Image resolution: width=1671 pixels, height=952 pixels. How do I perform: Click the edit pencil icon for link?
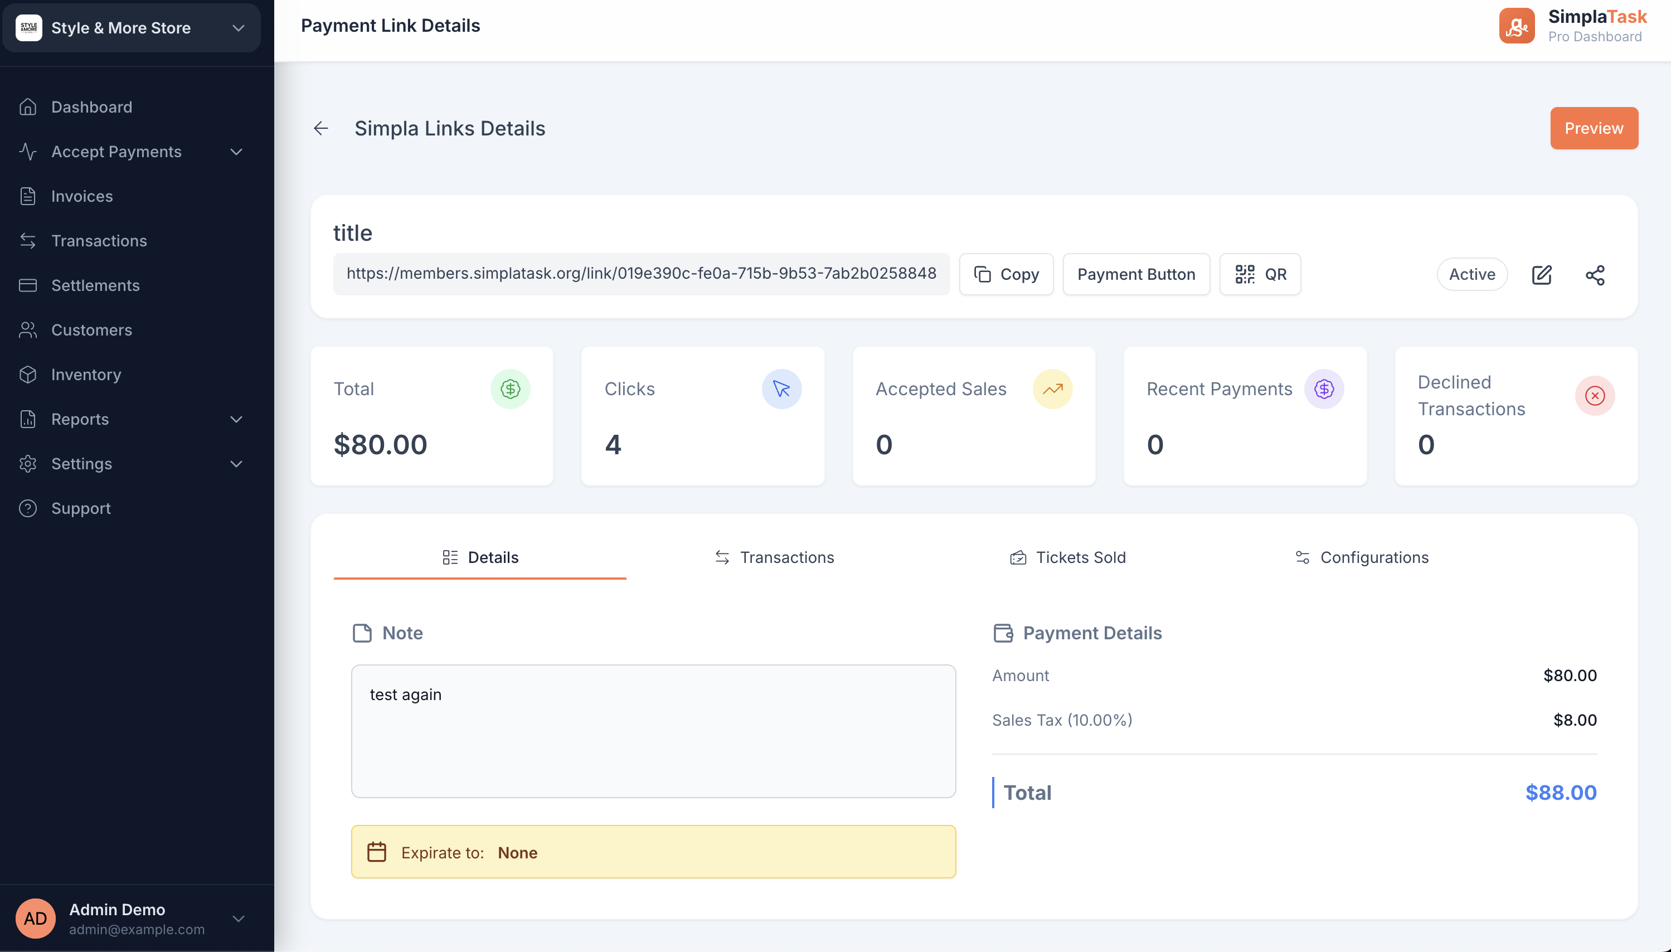(x=1542, y=275)
